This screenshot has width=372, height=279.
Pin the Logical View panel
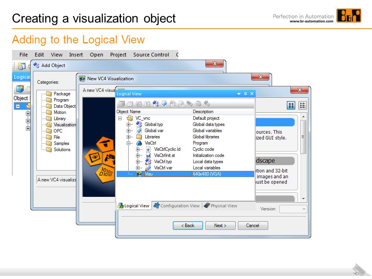245,94
